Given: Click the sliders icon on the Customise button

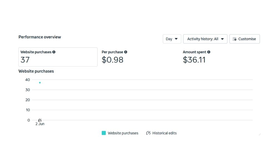Looking at the screenshot, I should tap(235, 39).
